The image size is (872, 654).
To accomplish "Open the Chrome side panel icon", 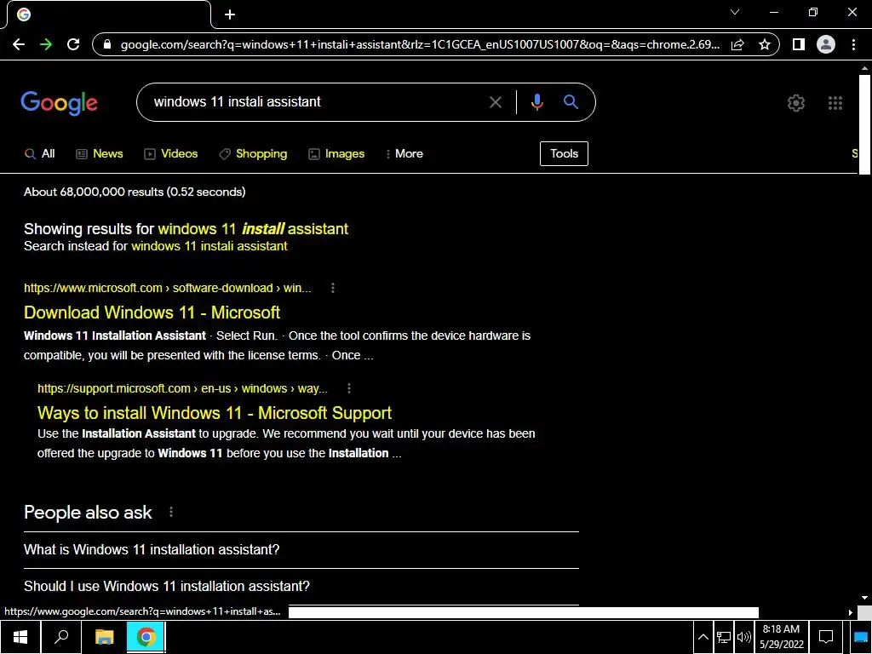I will click(799, 44).
